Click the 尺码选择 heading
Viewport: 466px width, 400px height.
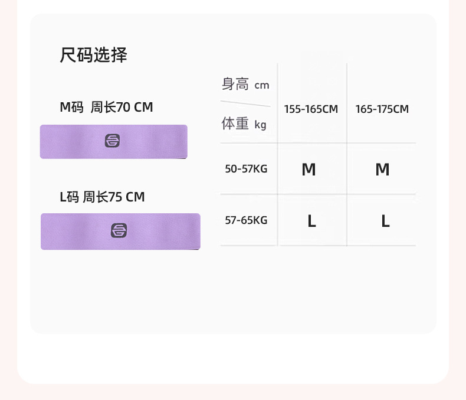93,55
